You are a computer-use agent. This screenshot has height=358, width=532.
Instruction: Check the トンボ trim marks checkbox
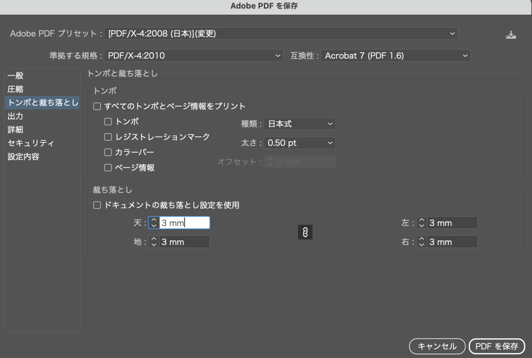tap(108, 122)
